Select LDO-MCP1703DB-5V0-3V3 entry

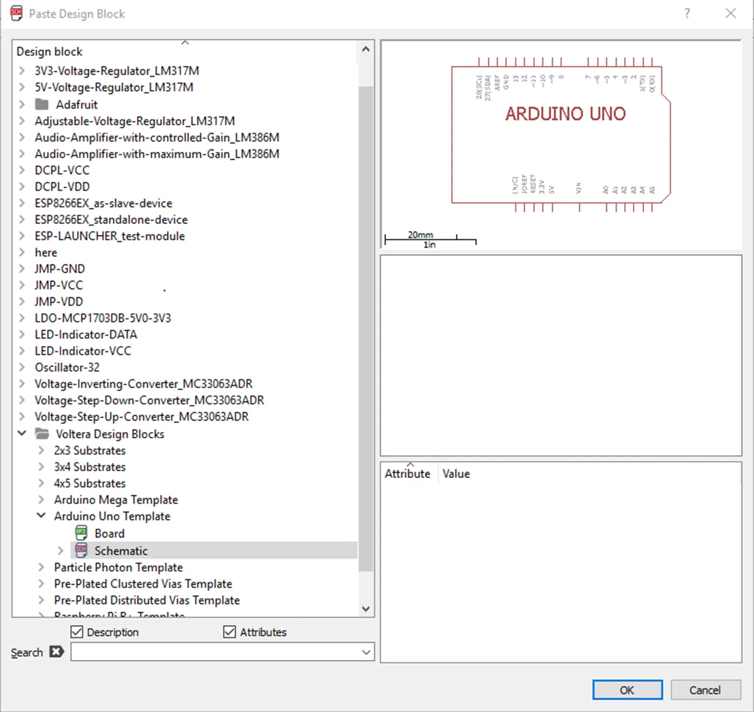103,318
